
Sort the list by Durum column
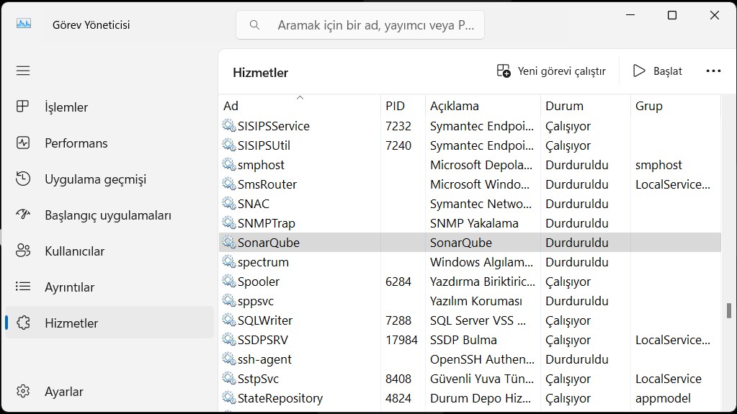tap(585, 106)
